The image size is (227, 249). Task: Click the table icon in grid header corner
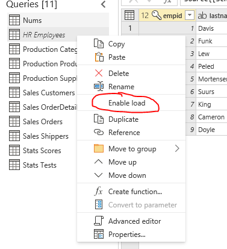point(129,15)
